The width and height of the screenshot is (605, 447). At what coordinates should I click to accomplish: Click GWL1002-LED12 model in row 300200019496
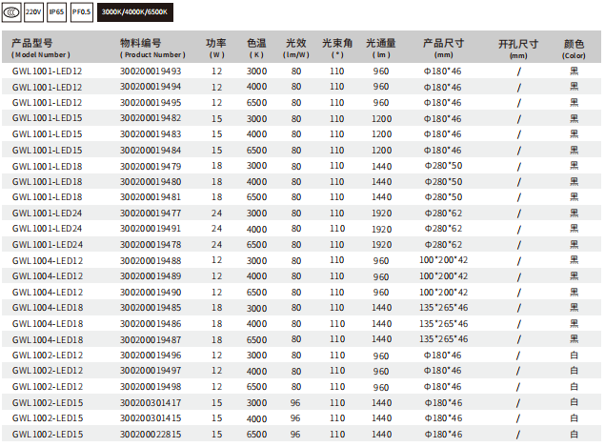coord(48,356)
